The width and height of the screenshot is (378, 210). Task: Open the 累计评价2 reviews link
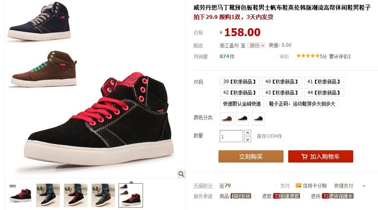pos(340,56)
